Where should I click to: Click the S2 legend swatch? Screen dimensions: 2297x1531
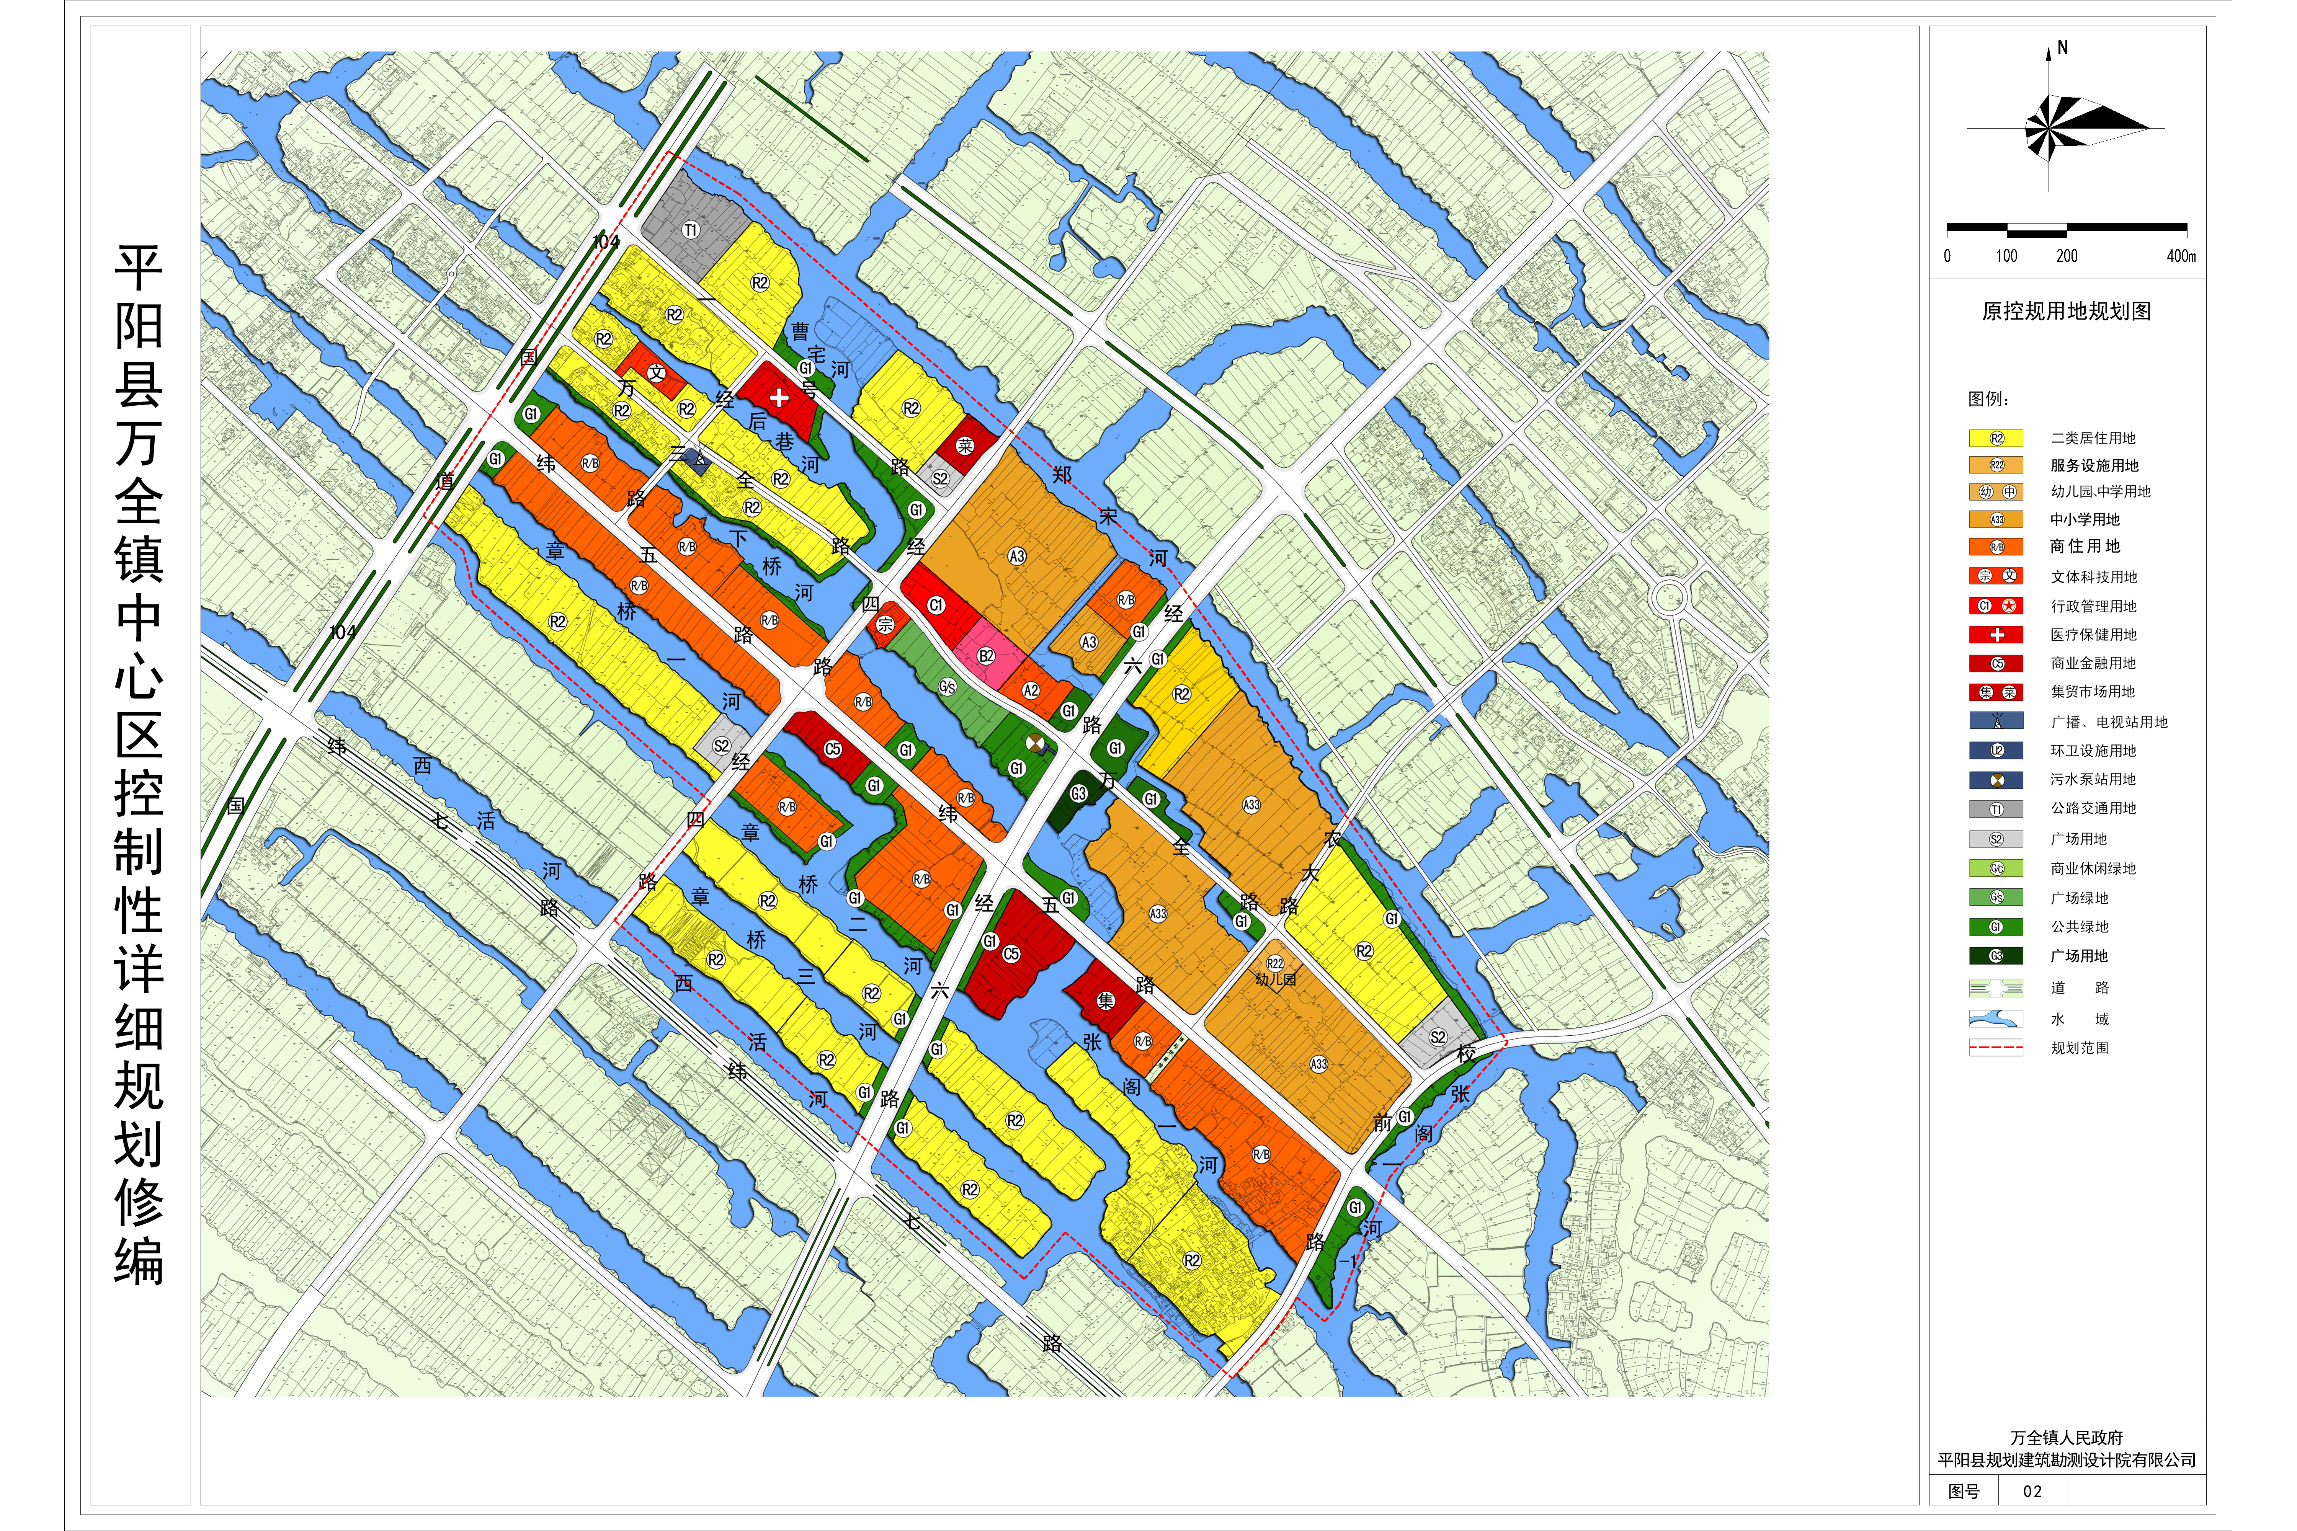pyautogui.click(x=1996, y=840)
